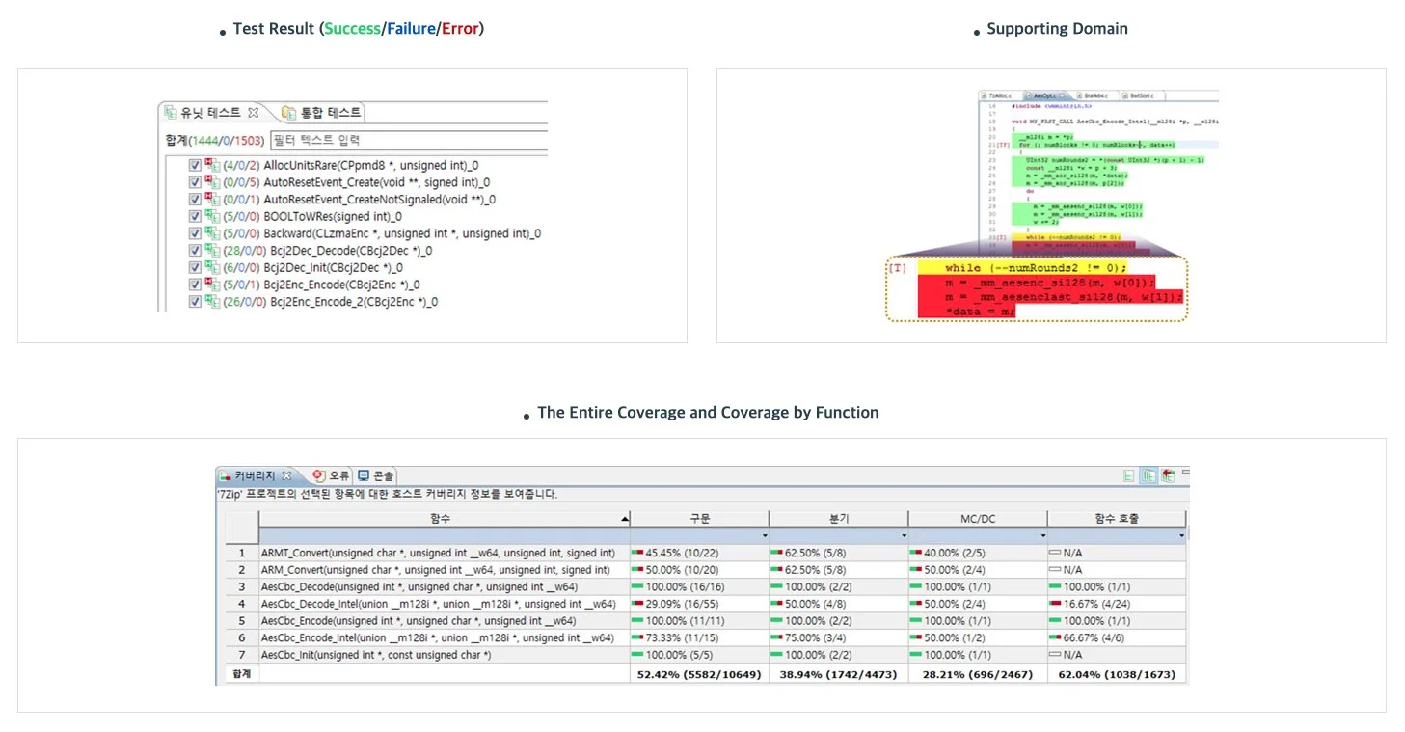The height and width of the screenshot is (732, 1405).
Task: Sort by the 함수 호출 column header
Action: click(1117, 518)
